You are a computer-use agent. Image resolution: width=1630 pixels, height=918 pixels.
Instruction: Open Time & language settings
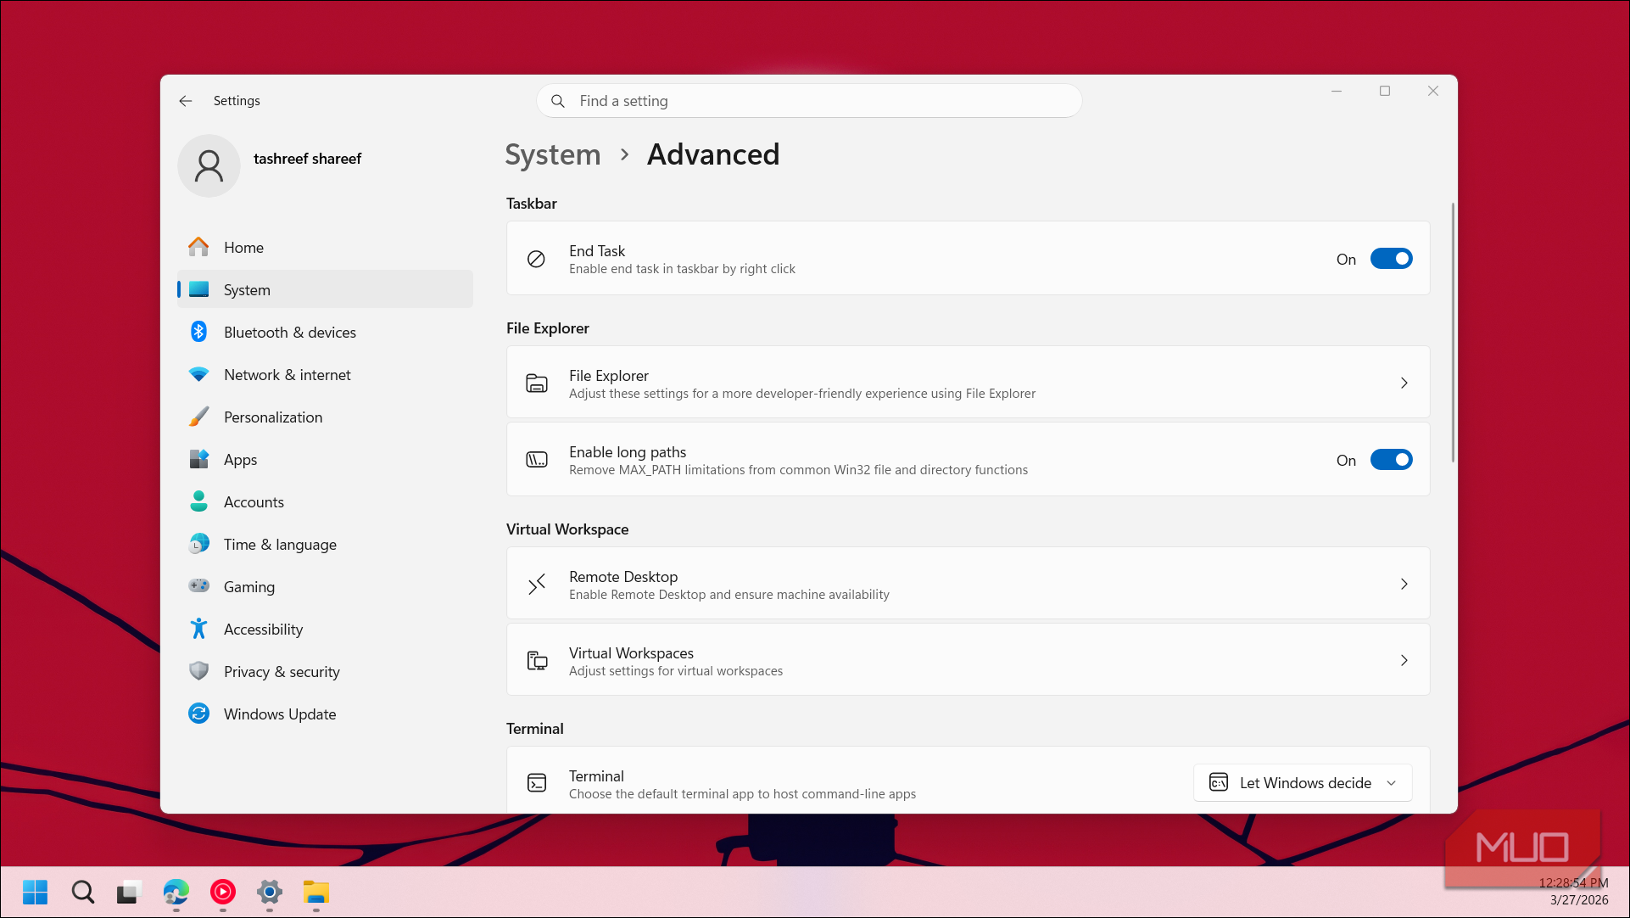326,545
